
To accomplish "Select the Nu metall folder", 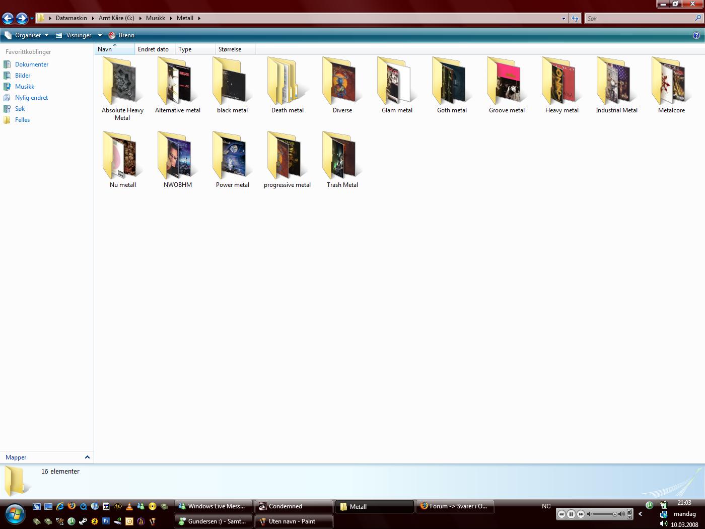I will (122, 159).
